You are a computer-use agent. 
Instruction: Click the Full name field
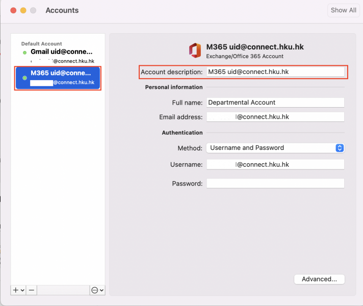tap(275, 103)
